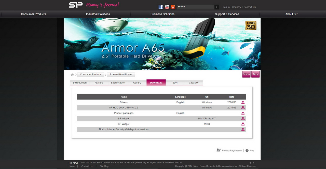Image resolution: width=326 pixels, height=169 pixels.
Task: Click the Log in link
Action: [226, 7]
